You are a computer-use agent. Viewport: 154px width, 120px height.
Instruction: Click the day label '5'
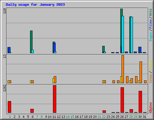tap(28, 117)
